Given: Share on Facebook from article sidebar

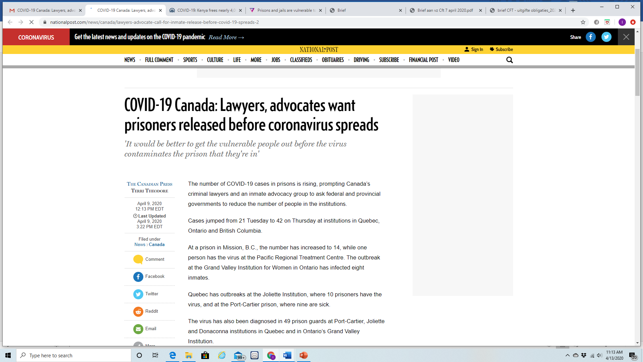Looking at the screenshot, I should pos(138,277).
